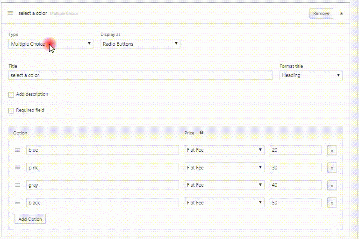The width and height of the screenshot is (359, 239).
Task: Enable the Add description checkbox
Action: [x=11, y=94]
